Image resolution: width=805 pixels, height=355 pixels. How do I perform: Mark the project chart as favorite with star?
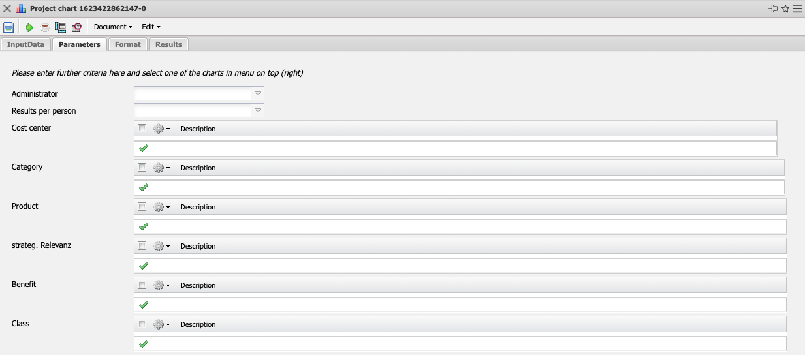pos(785,8)
